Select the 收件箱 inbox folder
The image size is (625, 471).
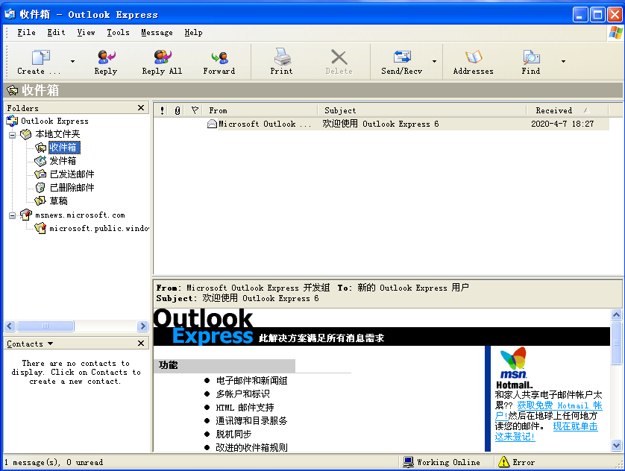click(x=64, y=148)
